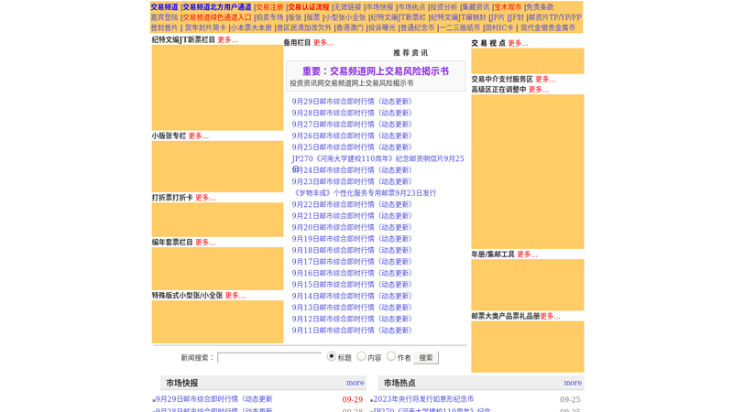Open 香港澳门 nav link
The height and width of the screenshot is (412, 733).
[x=350, y=27]
